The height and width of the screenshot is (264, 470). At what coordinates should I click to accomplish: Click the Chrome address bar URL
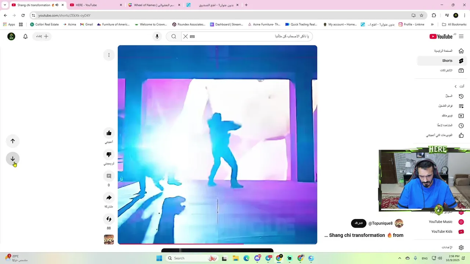[64, 15]
